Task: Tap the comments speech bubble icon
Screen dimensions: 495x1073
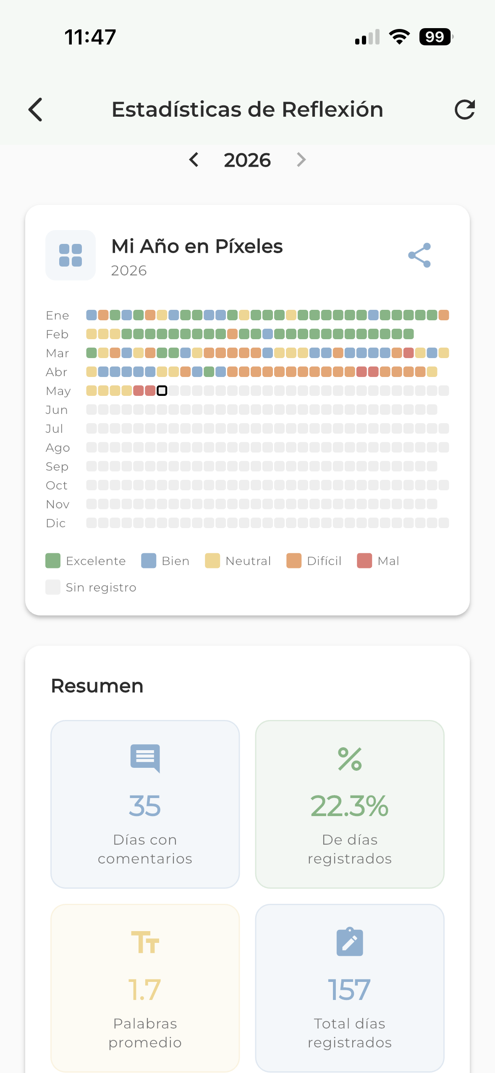Action: 145,759
